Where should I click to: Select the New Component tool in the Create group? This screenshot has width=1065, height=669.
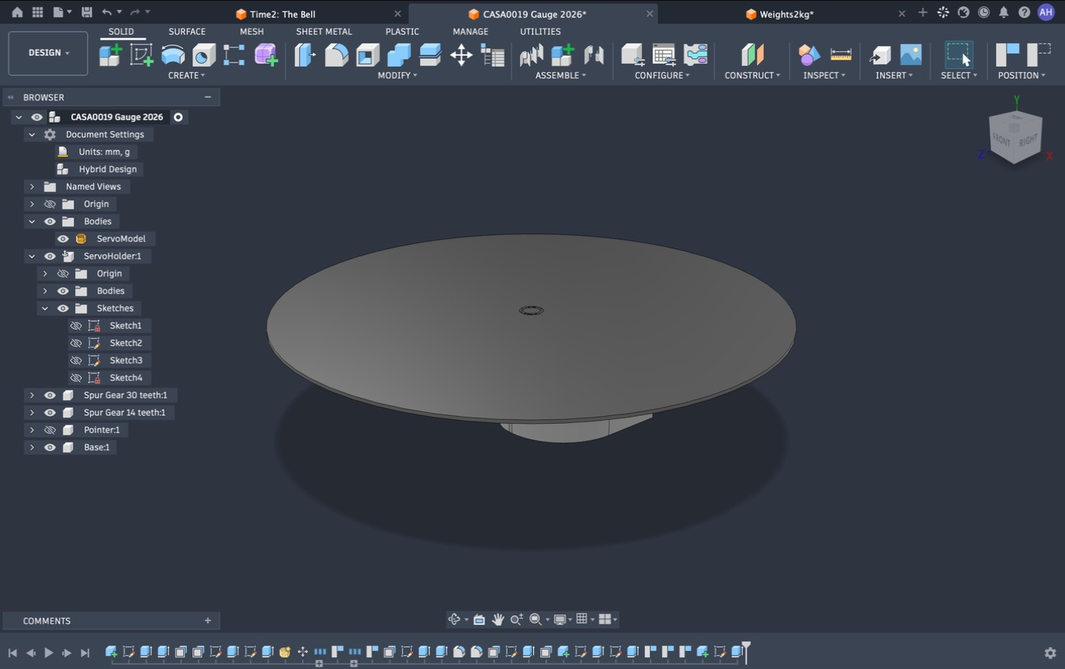(110, 54)
